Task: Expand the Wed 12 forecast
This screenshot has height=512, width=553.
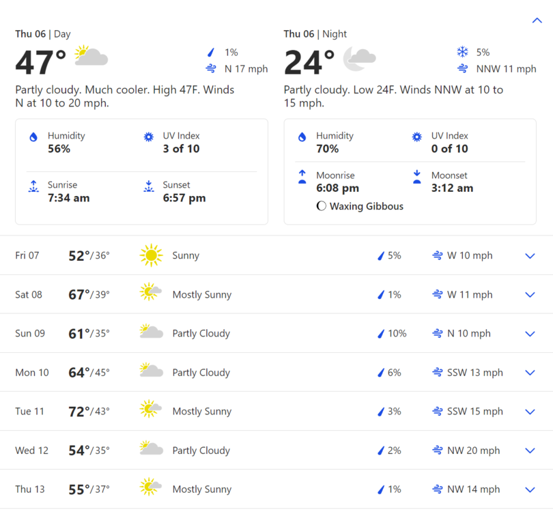Action: tap(530, 451)
